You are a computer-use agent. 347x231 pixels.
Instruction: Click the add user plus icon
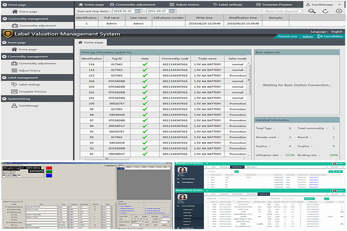(339, 11)
